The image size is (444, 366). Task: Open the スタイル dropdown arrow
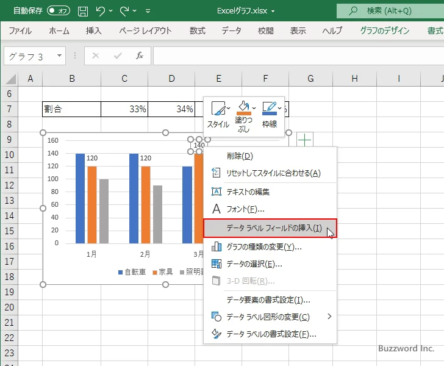click(228, 109)
